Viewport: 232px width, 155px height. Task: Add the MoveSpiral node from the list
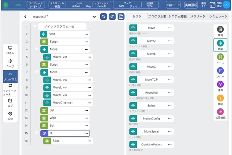(x=151, y=132)
